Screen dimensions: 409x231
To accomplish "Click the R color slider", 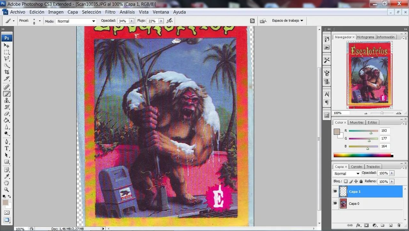I will coord(363,131).
